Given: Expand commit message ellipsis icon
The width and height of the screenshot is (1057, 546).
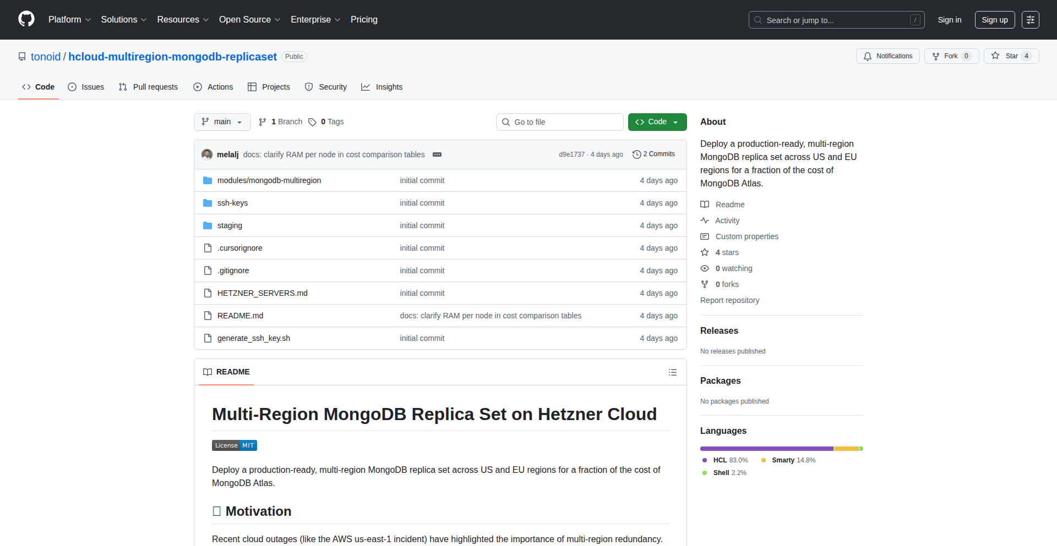Looking at the screenshot, I should [x=437, y=155].
